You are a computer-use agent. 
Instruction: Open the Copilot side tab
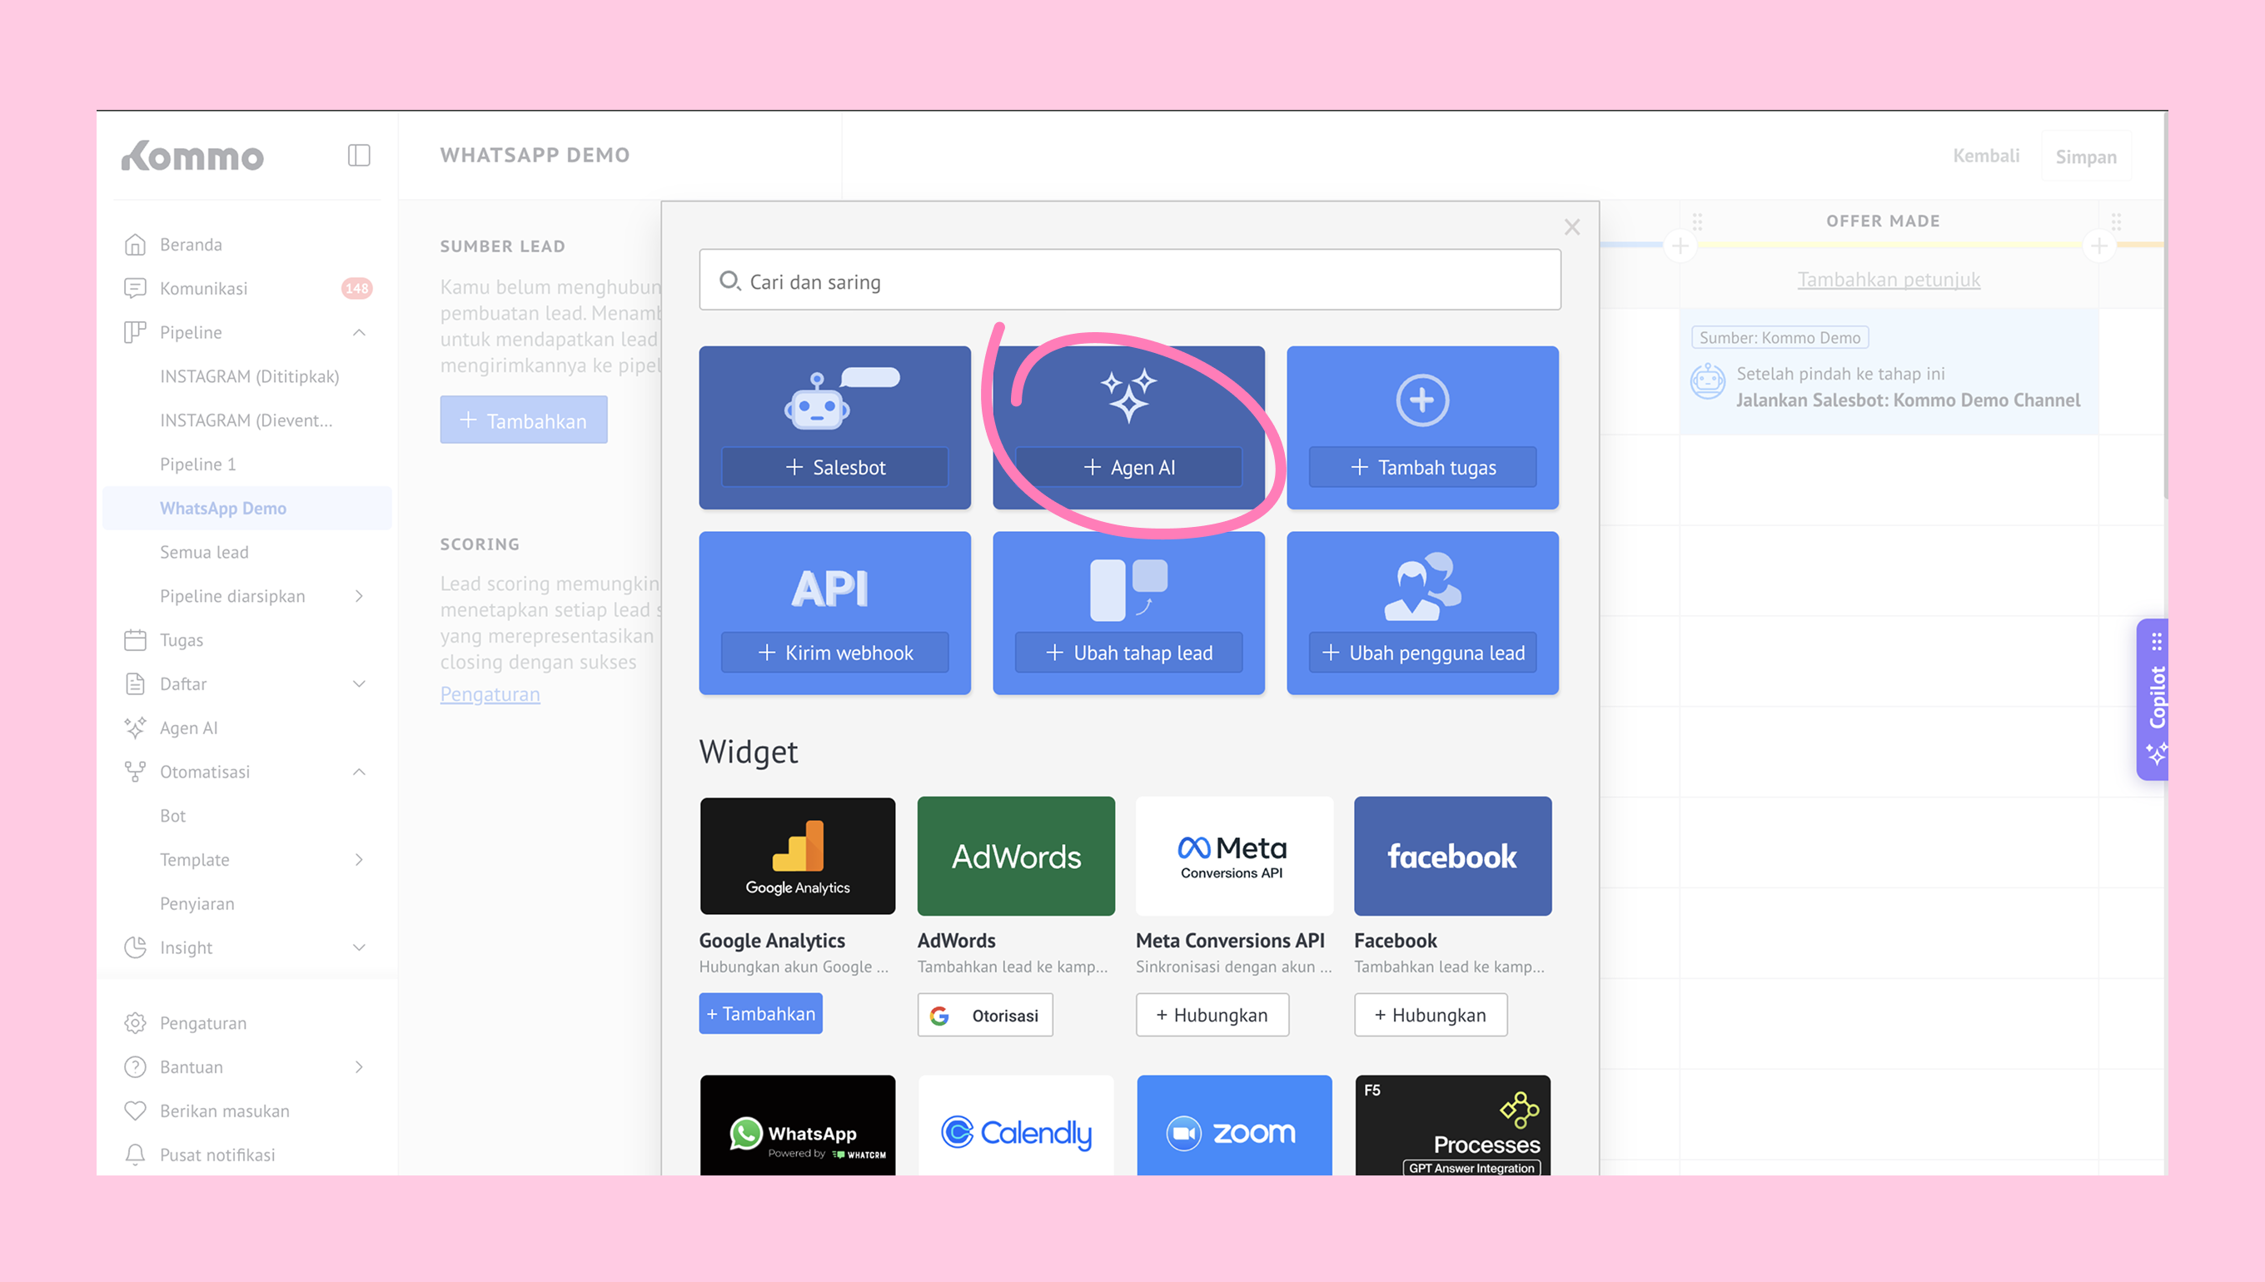coord(2154,698)
